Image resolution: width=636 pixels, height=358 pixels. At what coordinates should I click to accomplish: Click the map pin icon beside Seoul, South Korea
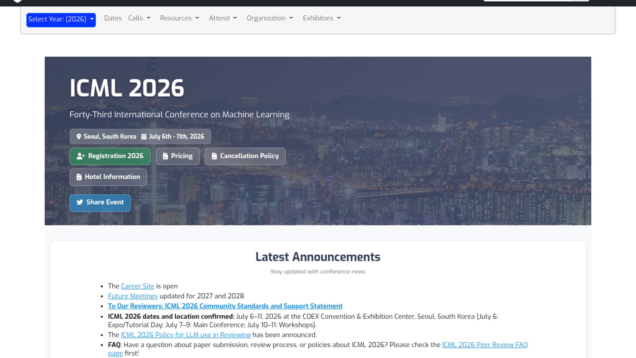[79, 136]
